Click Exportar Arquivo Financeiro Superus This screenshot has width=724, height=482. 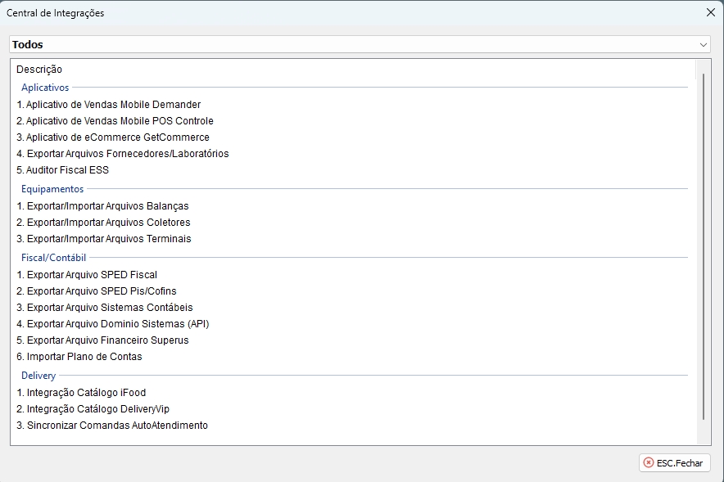[102, 340]
